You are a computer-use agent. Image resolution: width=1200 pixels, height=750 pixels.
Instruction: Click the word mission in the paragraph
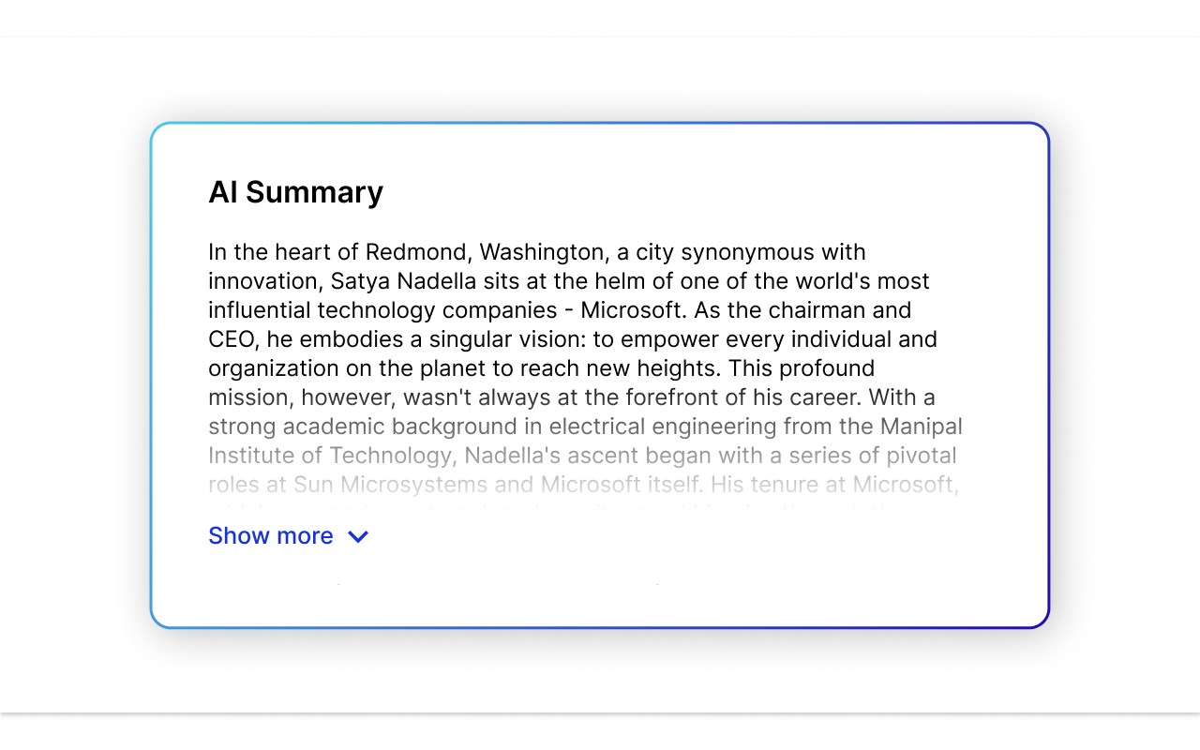click(247, 397)
